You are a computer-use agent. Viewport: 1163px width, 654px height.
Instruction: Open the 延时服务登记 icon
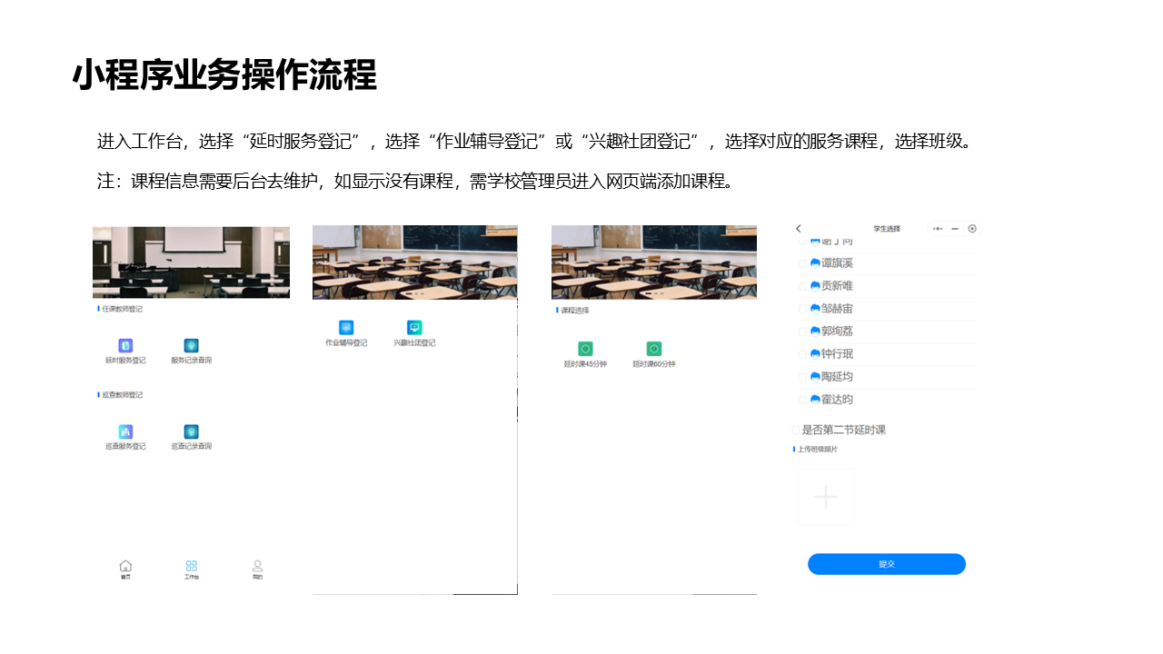pos(125,346)
